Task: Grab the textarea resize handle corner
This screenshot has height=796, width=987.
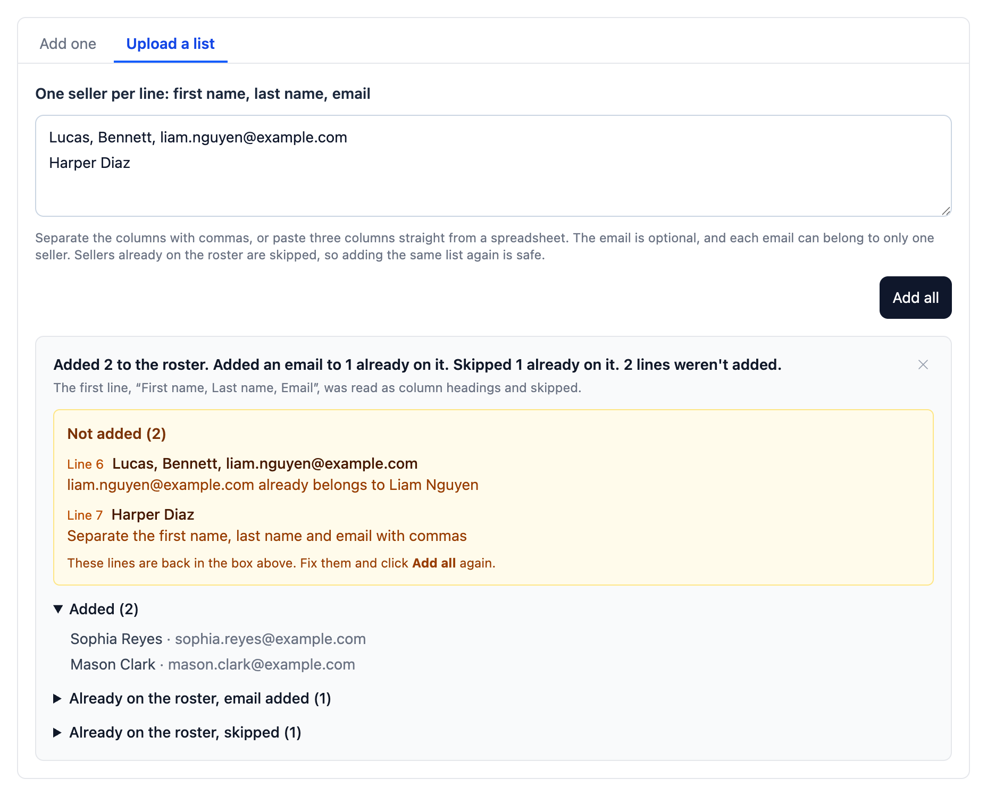Action: tap(946, 211)
